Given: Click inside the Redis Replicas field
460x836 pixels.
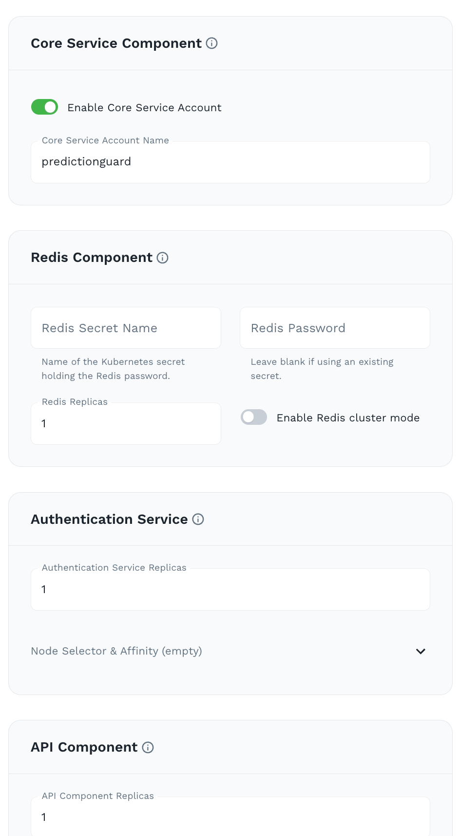Looking at the screenshot, I should 126,423.
